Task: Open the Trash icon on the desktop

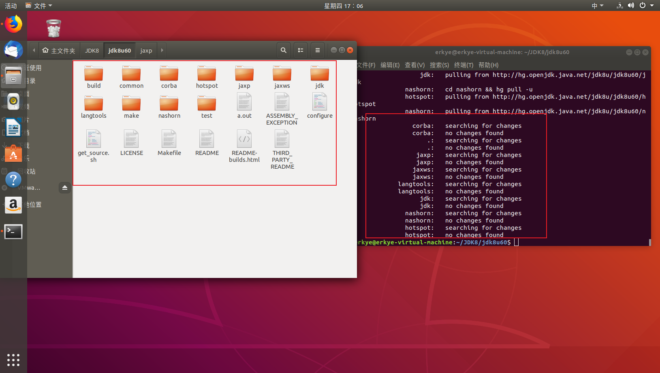Action: [x=53, y=28]
